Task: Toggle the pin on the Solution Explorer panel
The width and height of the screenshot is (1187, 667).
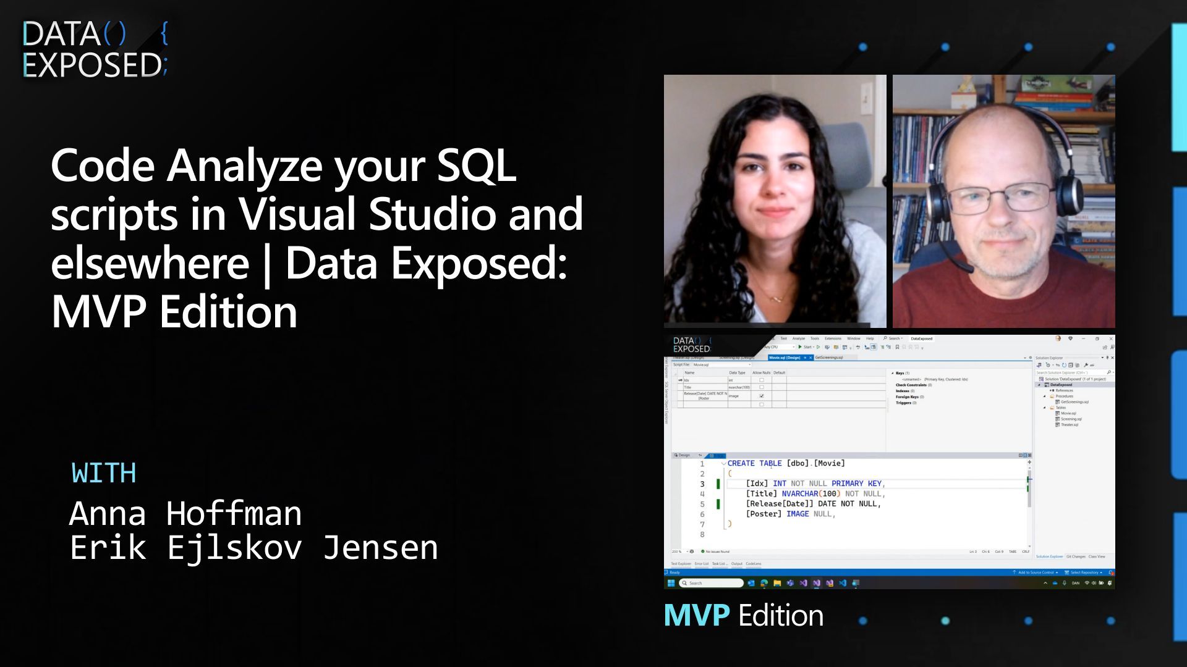Action: click(x=1107, y=358)
